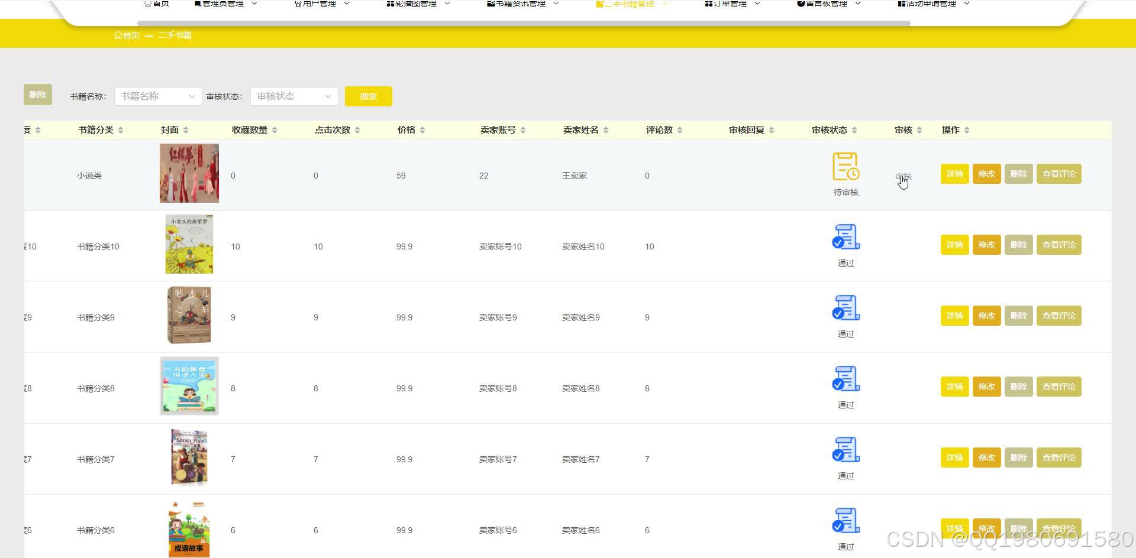Sort by 收藏数量 column arrows

275,130
